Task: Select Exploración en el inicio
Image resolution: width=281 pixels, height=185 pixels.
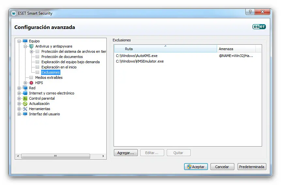Action: 59,67
